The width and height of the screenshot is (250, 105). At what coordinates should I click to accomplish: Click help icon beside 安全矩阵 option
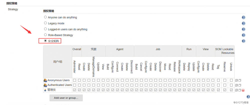pos(243,41)
